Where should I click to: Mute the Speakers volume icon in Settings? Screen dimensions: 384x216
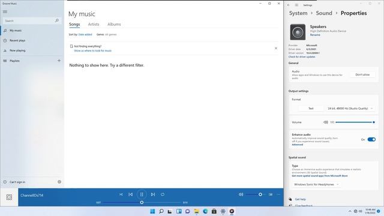pos(325,122)
